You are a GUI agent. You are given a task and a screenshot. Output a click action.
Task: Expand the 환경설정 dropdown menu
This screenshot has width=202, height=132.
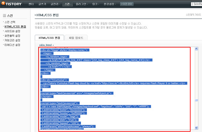pos(110,4)
